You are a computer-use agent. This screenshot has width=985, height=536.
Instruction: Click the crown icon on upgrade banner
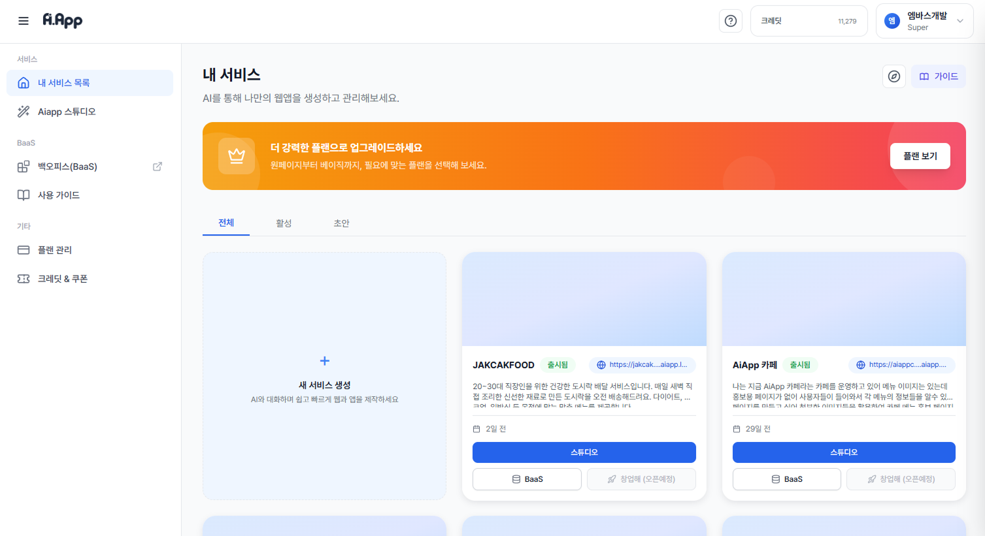pos(237,156)
